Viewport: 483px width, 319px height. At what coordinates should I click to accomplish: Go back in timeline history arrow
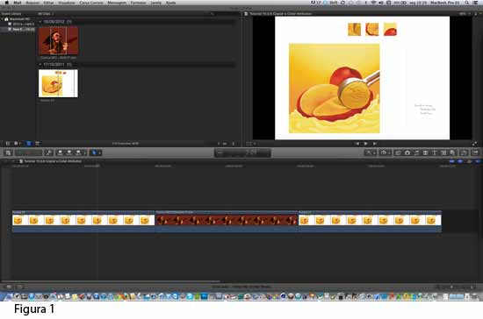click(x=5, y=161)
